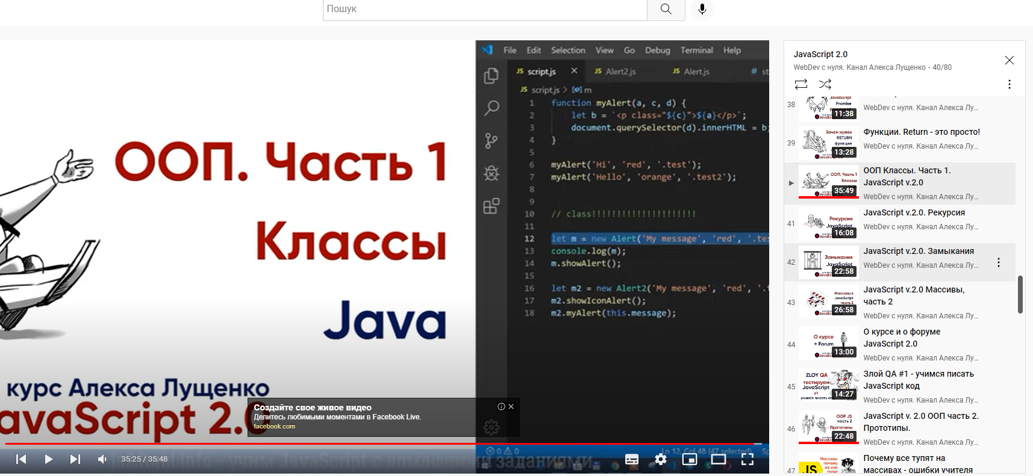1033x476 pixels.
Task: Switch to Alert.js tab in video
Action: [691, 72]
